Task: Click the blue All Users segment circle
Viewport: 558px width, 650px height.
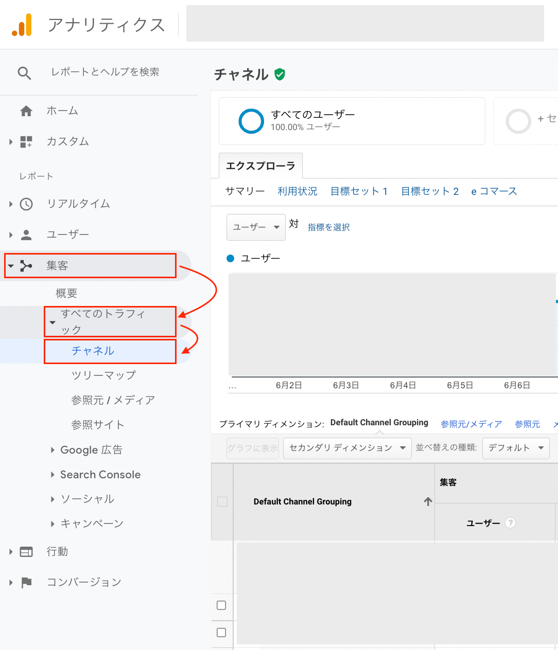Action: coord(251,121)
